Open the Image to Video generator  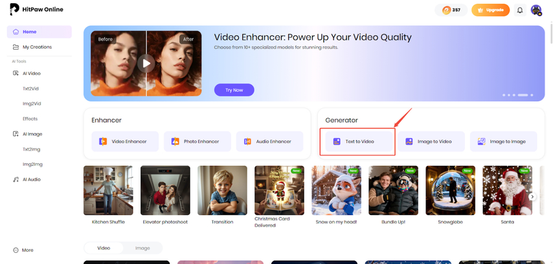tap(431, 141)
